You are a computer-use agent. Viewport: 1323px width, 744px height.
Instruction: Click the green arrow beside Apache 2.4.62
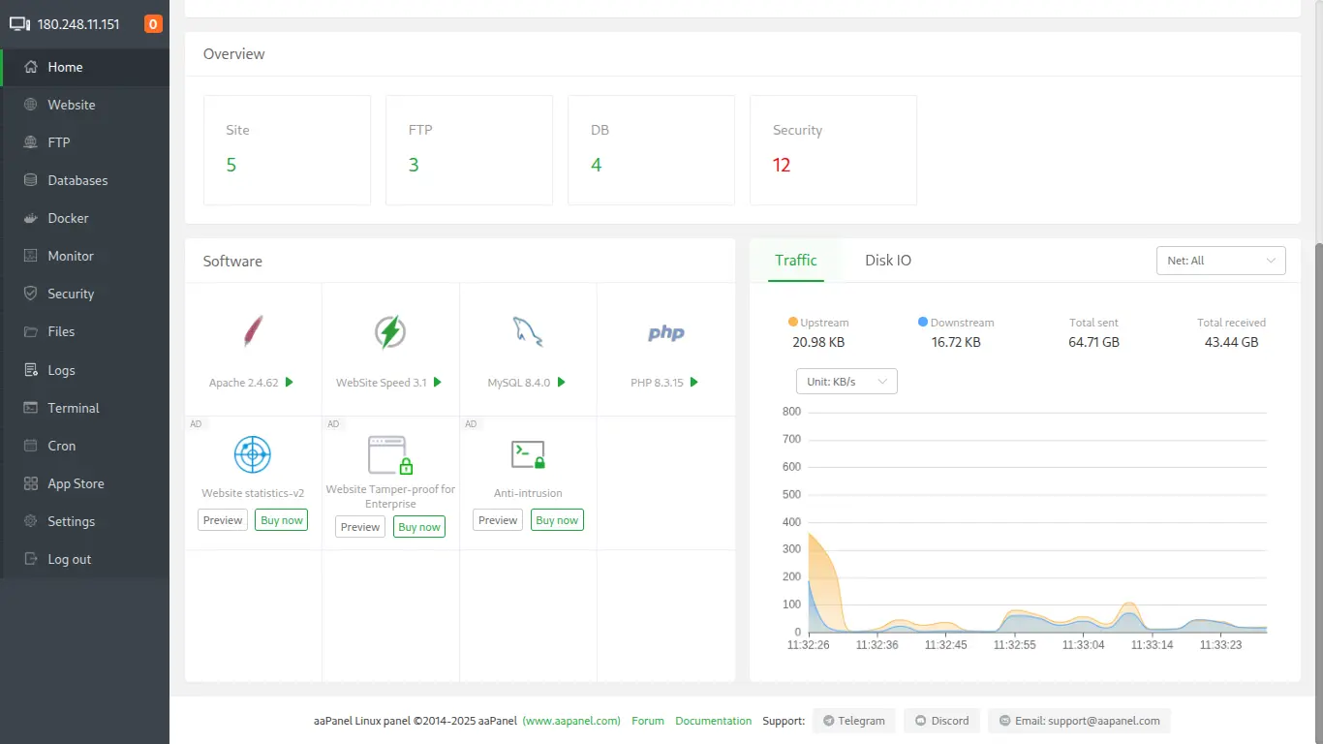(x=289, y=382)
